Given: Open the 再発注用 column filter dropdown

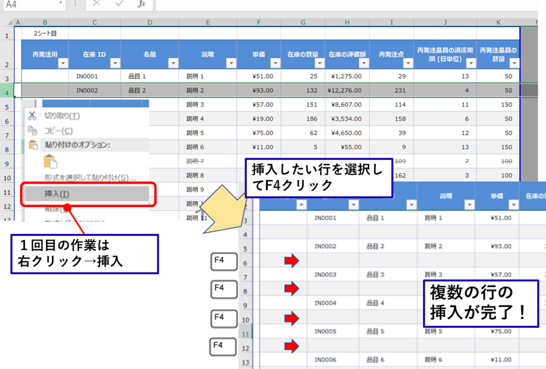Looking at the screenshot, I should click(63, 63).
